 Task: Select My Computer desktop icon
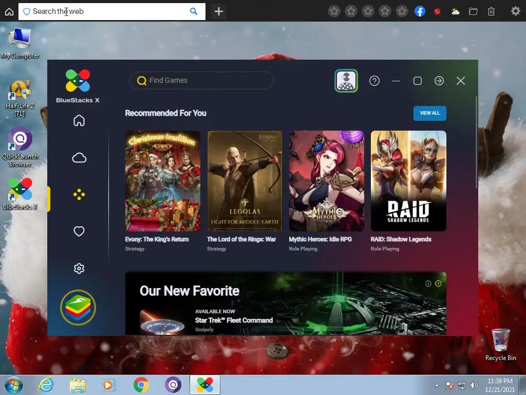click(x=20, y=43)
